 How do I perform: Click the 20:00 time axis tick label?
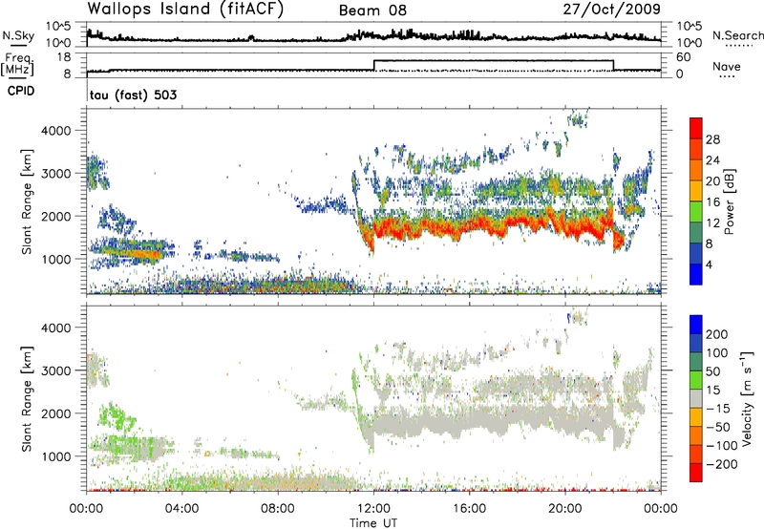[x=565, y=509]
